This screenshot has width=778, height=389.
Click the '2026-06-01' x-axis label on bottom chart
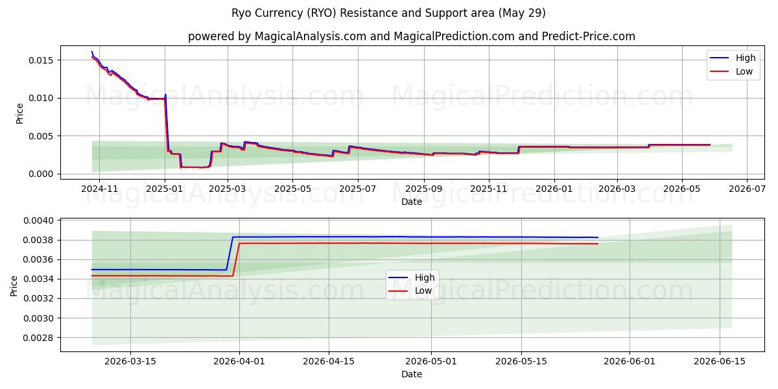click(630, 362)
